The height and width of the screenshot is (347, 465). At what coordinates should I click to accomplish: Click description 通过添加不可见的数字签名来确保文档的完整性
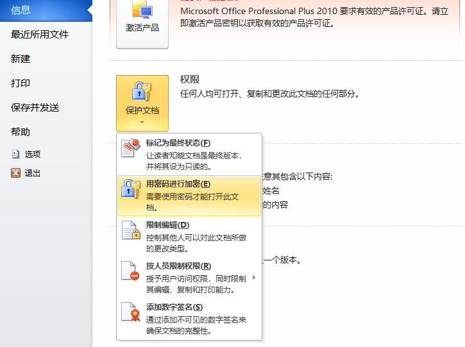click(196, 325)
